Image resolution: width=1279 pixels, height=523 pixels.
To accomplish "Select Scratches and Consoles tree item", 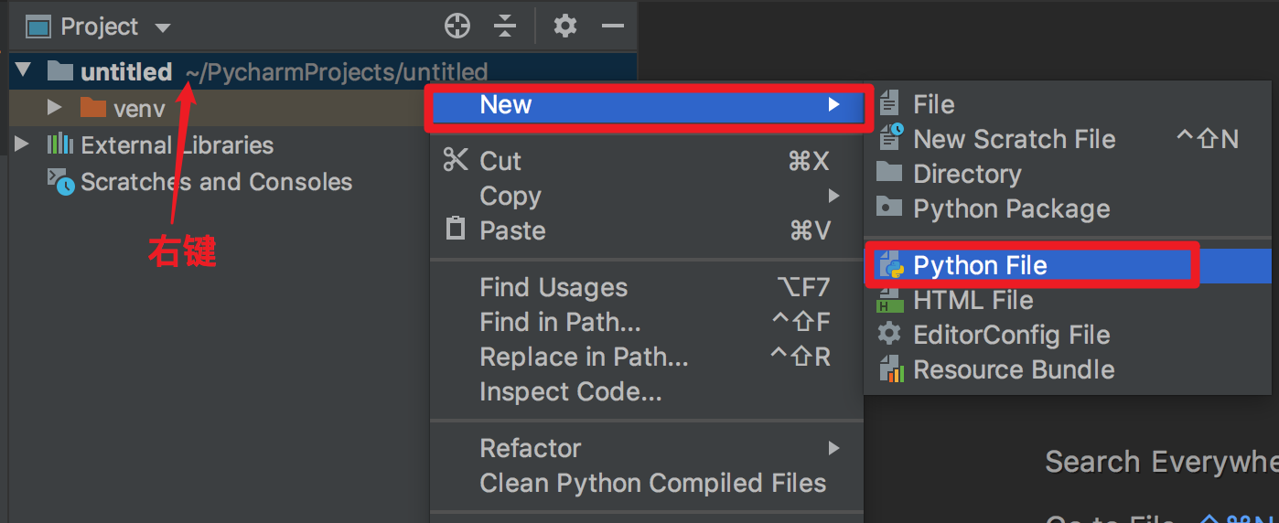I will pyautogui.click(x=216, y=182).
